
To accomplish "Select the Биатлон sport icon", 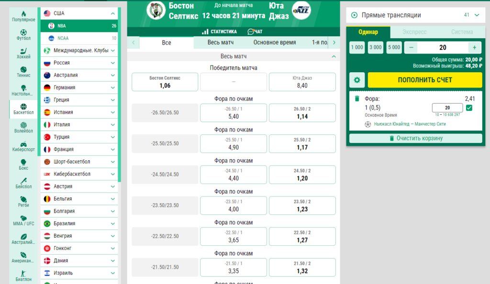I will [x=23, y=276].
